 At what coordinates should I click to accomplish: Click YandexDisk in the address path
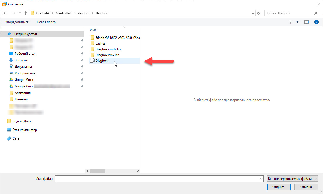[x=64, y=13]
